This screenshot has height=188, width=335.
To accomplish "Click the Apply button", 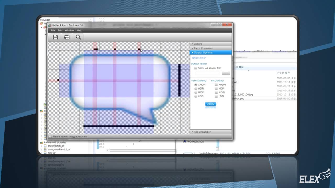I will pos(211,104).
